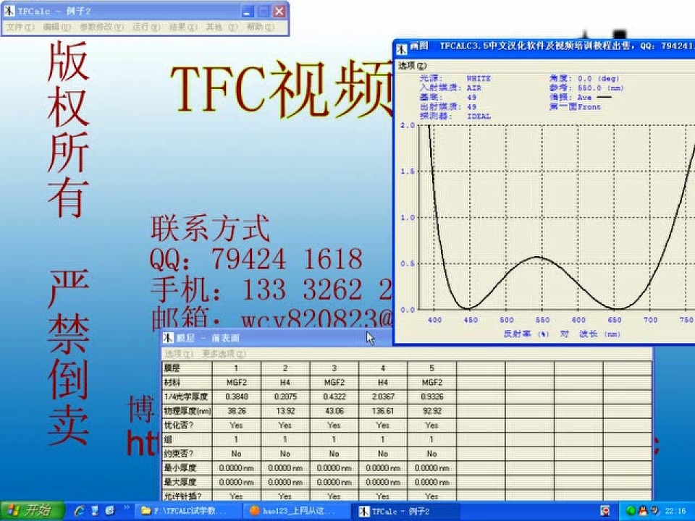This screenshot has height=521, width=695.
Task: Click the plot window title bar icon
Action: [x=402, y=48]
